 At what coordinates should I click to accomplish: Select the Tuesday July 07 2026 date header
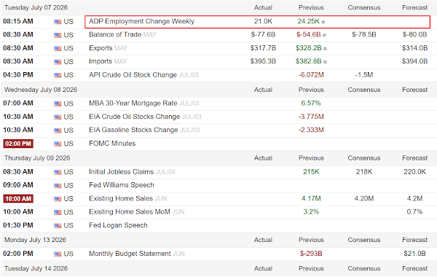tap(36, 7)
